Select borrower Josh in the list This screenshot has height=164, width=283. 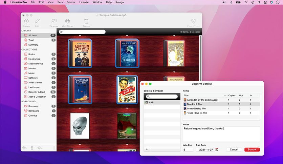[x=162, y=102]
